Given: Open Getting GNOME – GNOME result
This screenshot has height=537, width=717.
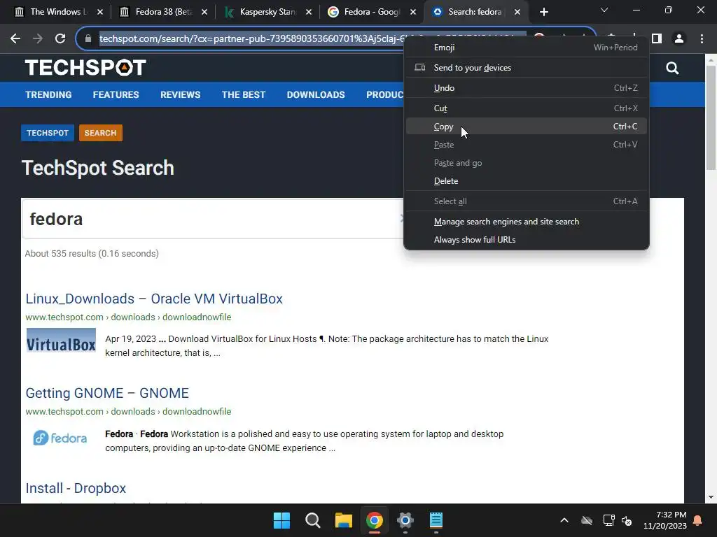Looking at the screenshot, I should (x=107, y=393).
